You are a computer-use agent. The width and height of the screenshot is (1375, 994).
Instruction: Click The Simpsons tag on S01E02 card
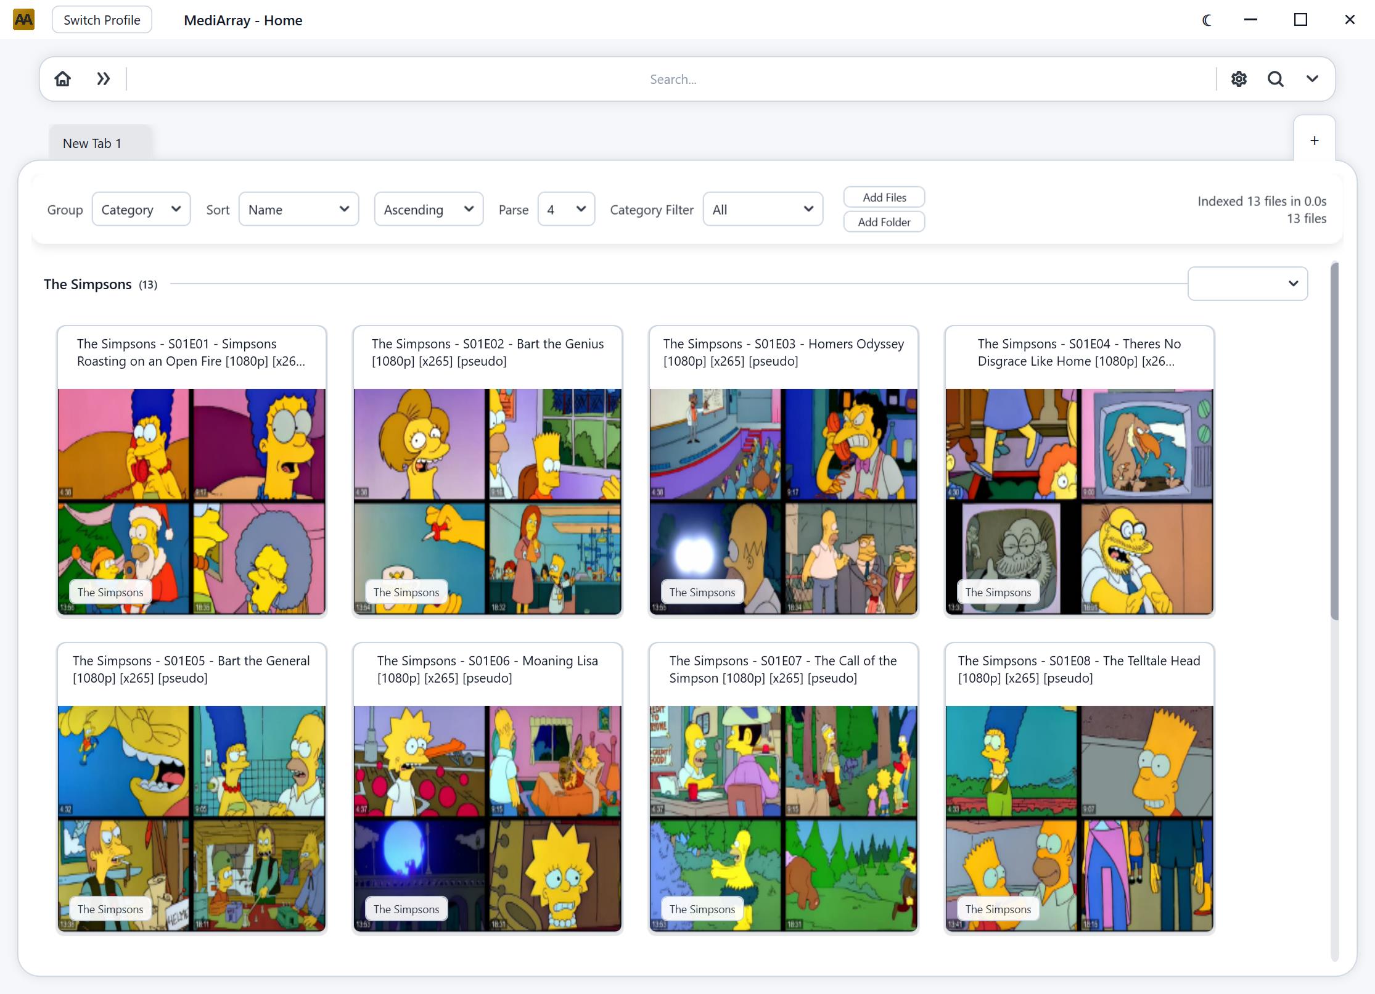coord(406,592)
